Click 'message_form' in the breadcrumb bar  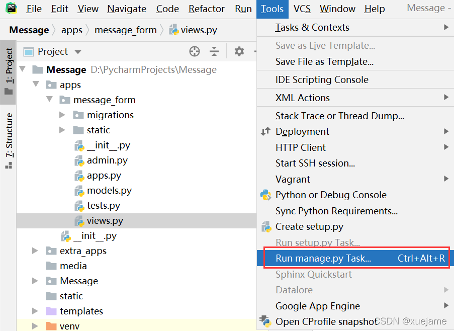[125, 30]
